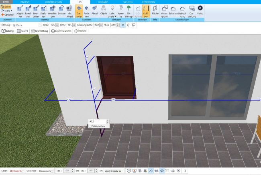The width and height of the screenshot is (261, 175).
Task: Click the Hin. Pinsel tool
Action: click(x=70, y=11)
